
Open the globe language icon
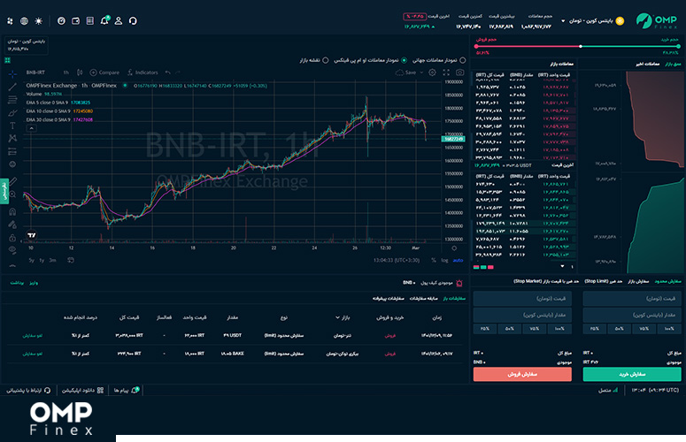point(24,20)
